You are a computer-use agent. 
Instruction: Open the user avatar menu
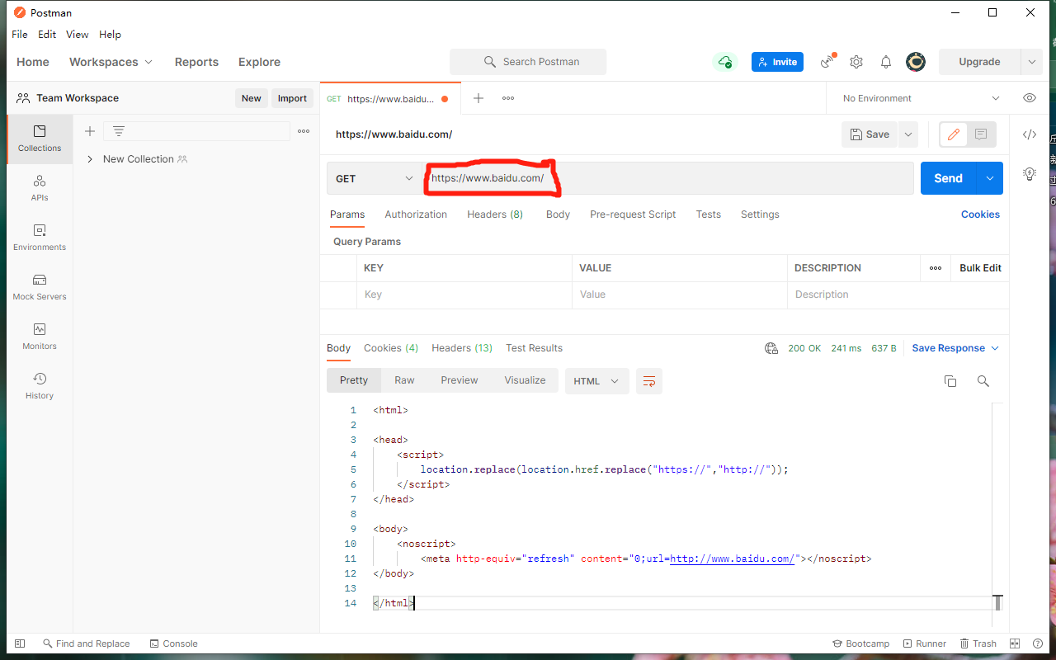(x=916, y=62)
